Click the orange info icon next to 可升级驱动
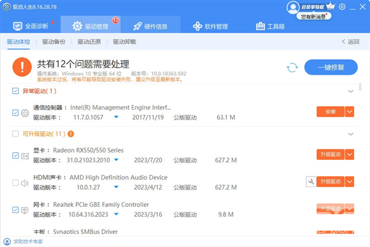The height and width of the screenshot is (247, 370). pos(71,134)
